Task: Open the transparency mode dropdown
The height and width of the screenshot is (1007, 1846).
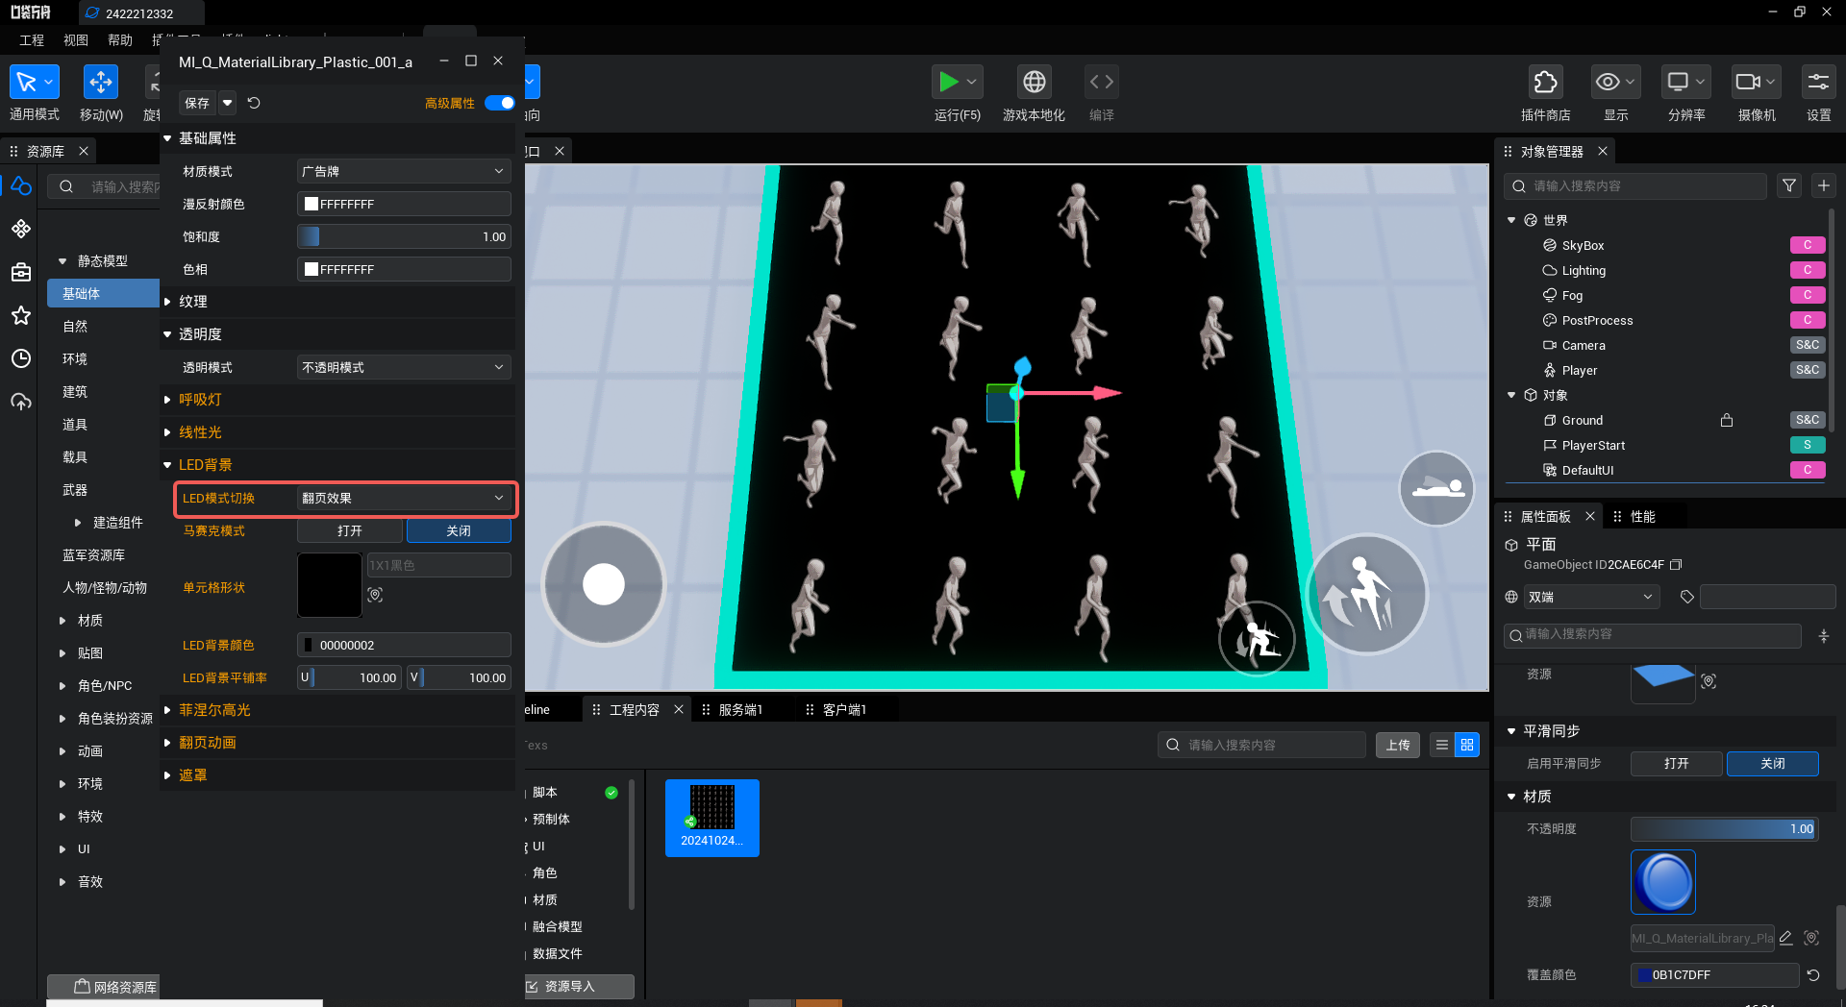Action: pos(404,367)
